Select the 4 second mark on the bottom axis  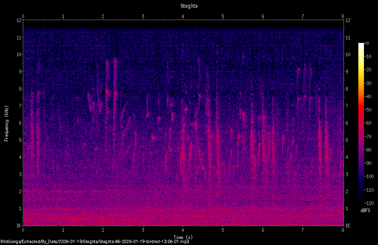coord(183,230)
